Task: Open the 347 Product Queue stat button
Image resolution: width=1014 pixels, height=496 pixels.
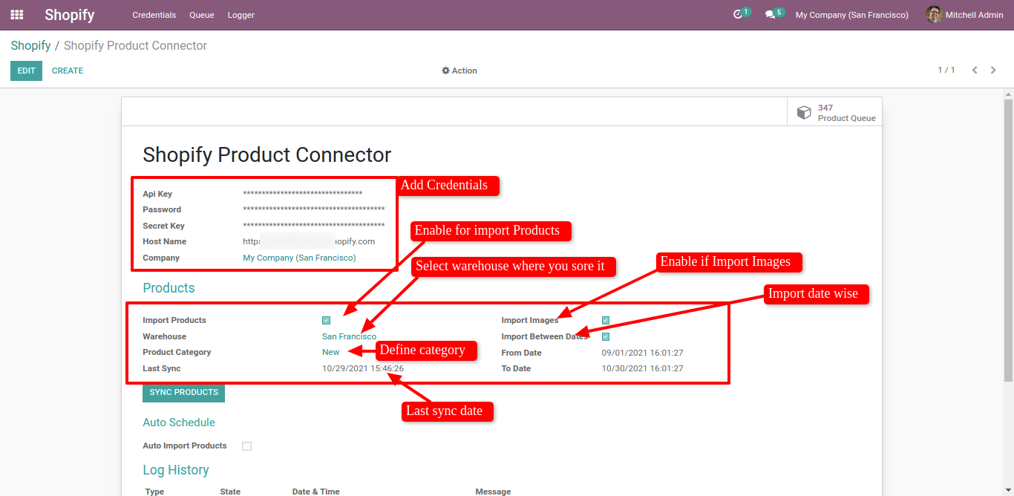Action: point(835,112)
